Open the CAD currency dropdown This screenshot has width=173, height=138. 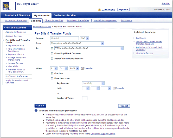(x=85, y=38)
